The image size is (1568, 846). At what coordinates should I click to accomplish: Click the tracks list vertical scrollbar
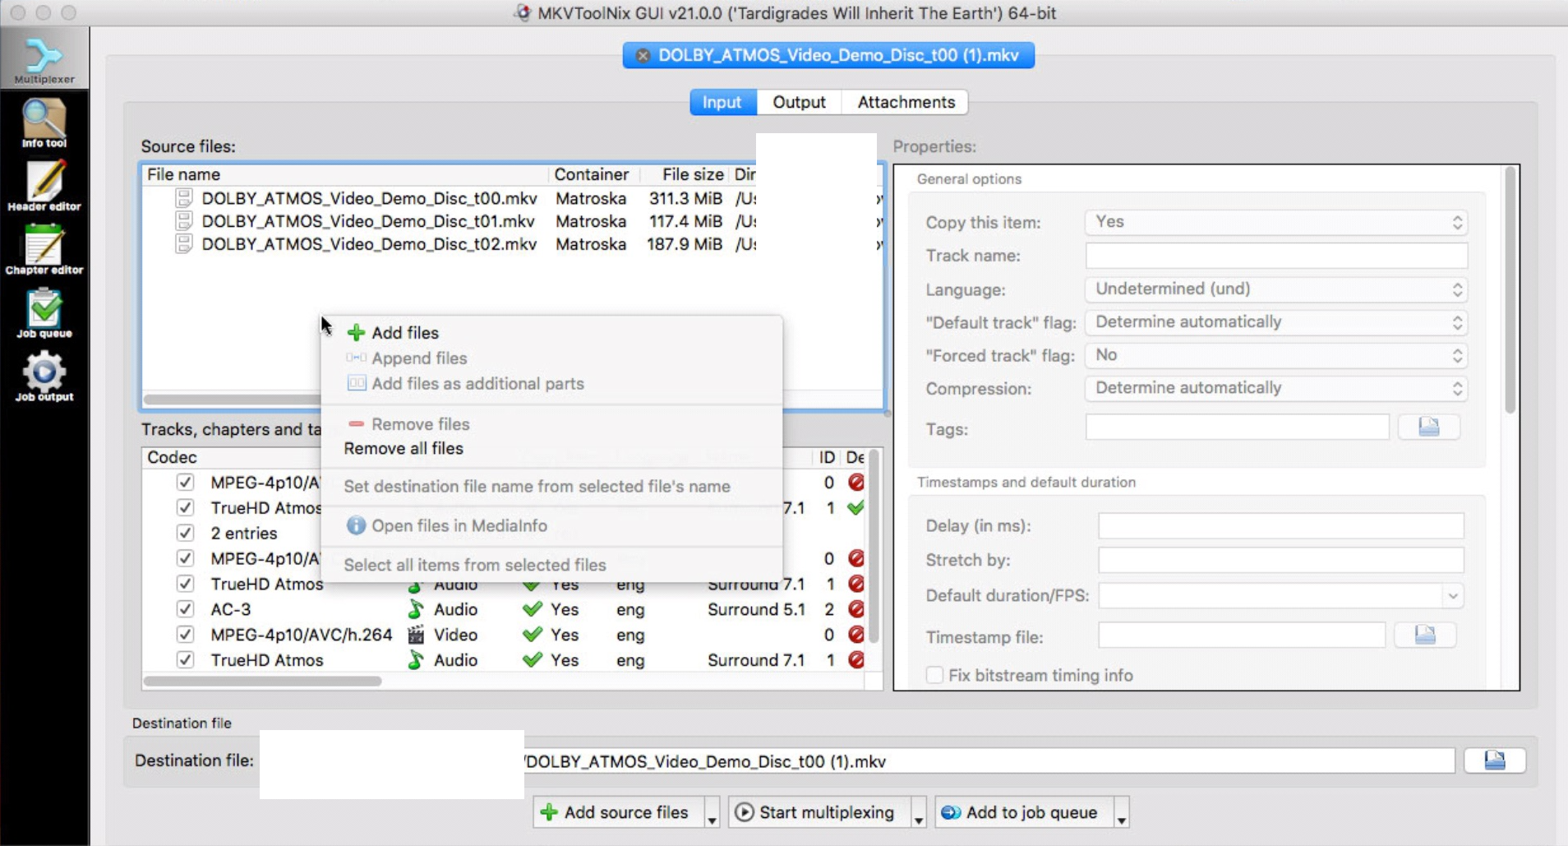click(x=874, y=546)
